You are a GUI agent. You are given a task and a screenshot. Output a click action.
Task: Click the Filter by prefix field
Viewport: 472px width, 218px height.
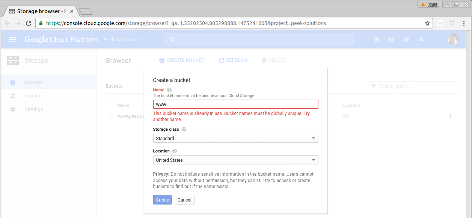tap(413, 86)
